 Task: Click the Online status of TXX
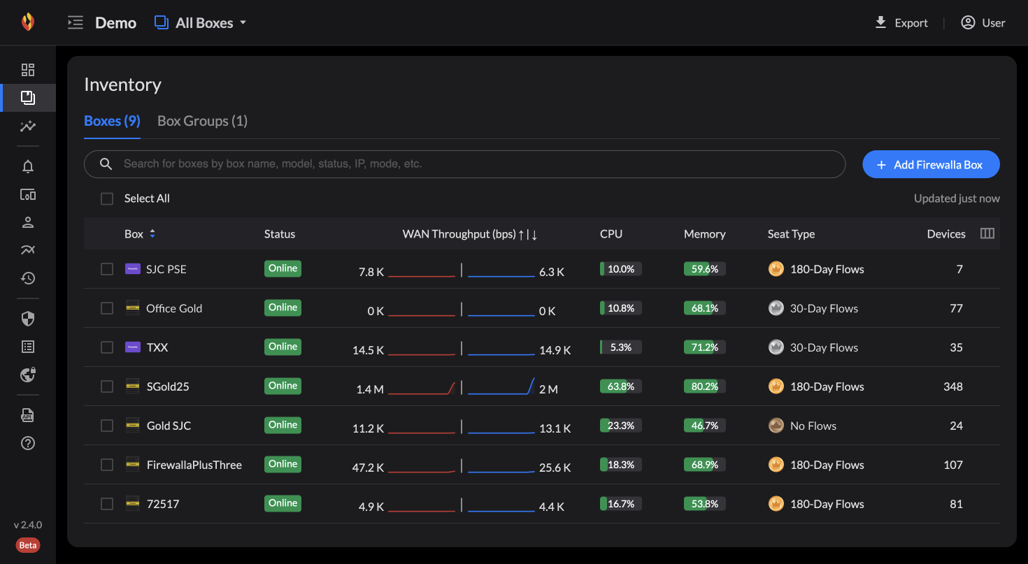(x=283, y=347)
